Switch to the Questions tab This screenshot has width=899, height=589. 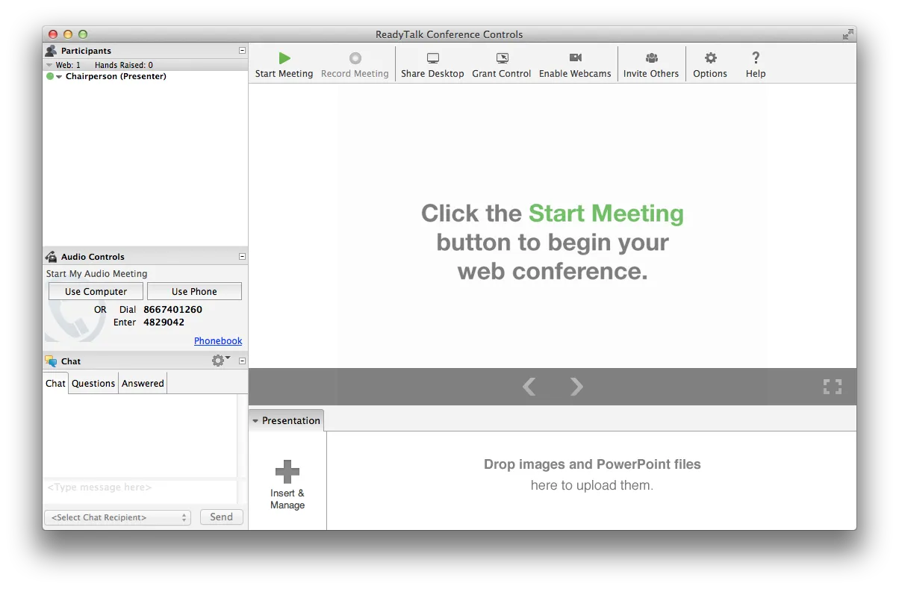(x=93, y=383)
